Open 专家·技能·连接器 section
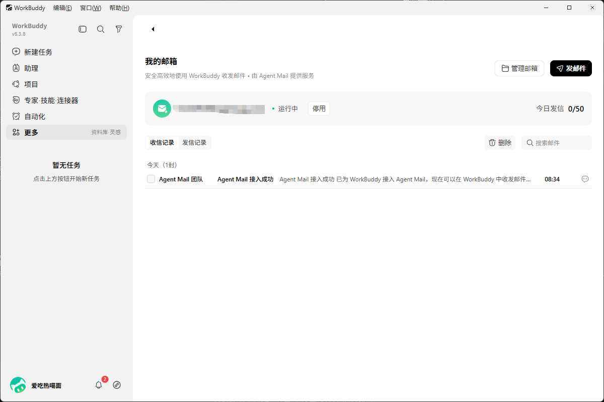Screen dimensions: 604x402 [x=66, y=100]
